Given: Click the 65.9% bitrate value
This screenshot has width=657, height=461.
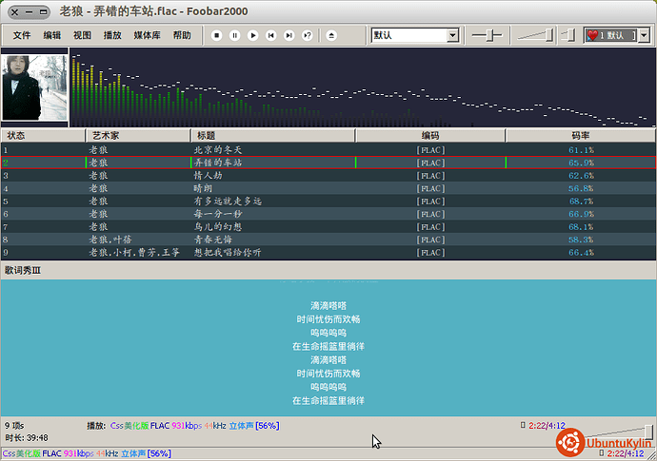Looking at the screenshot, I should click(581, 163).
